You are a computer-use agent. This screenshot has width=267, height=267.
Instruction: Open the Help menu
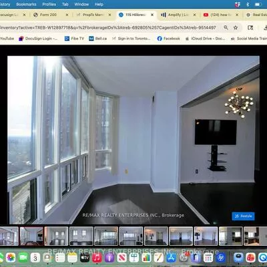(x=99, y=5)
